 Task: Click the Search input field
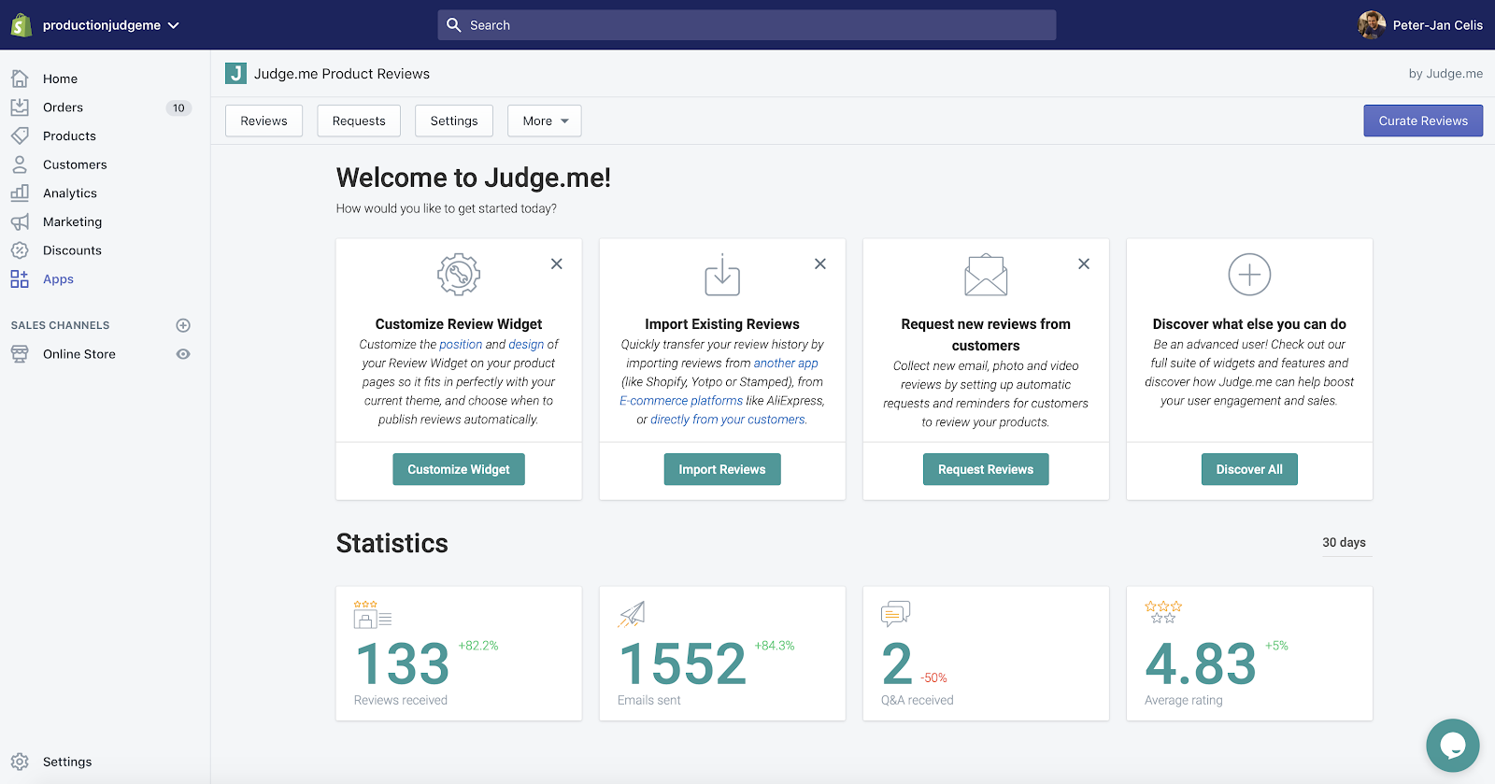click(747, 25)
